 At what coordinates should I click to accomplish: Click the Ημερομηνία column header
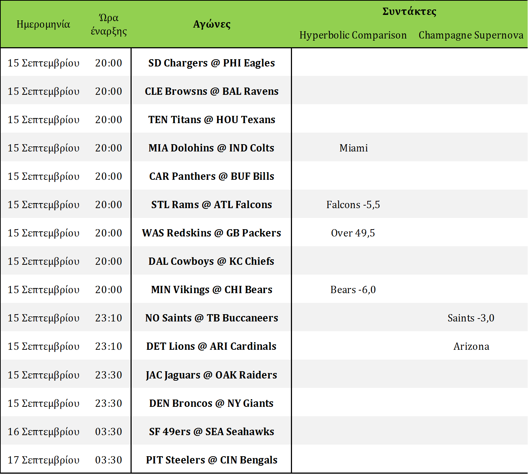coord(43,24)
